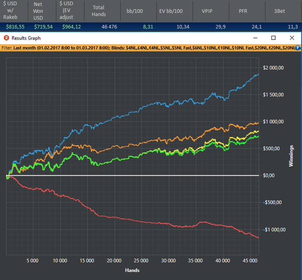Image resolution: width=302 pixels, height=280 pixels.
Task: Click the 35 000 hands axis label
Action: [195, 261]
